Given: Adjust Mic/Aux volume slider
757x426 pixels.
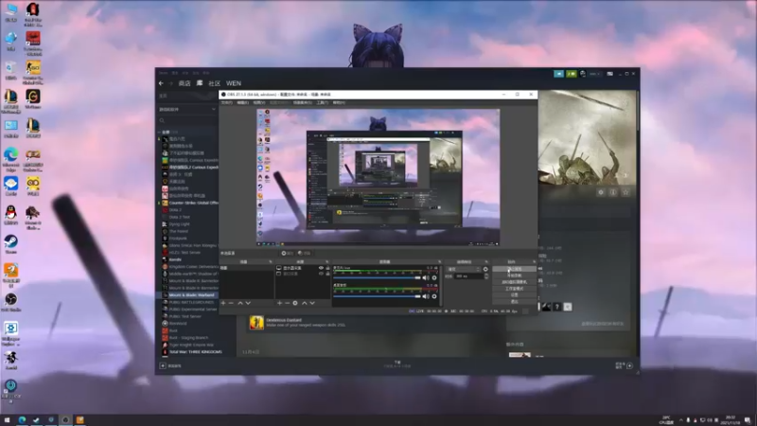Looking at the screenshot, I should click(377, 277).
